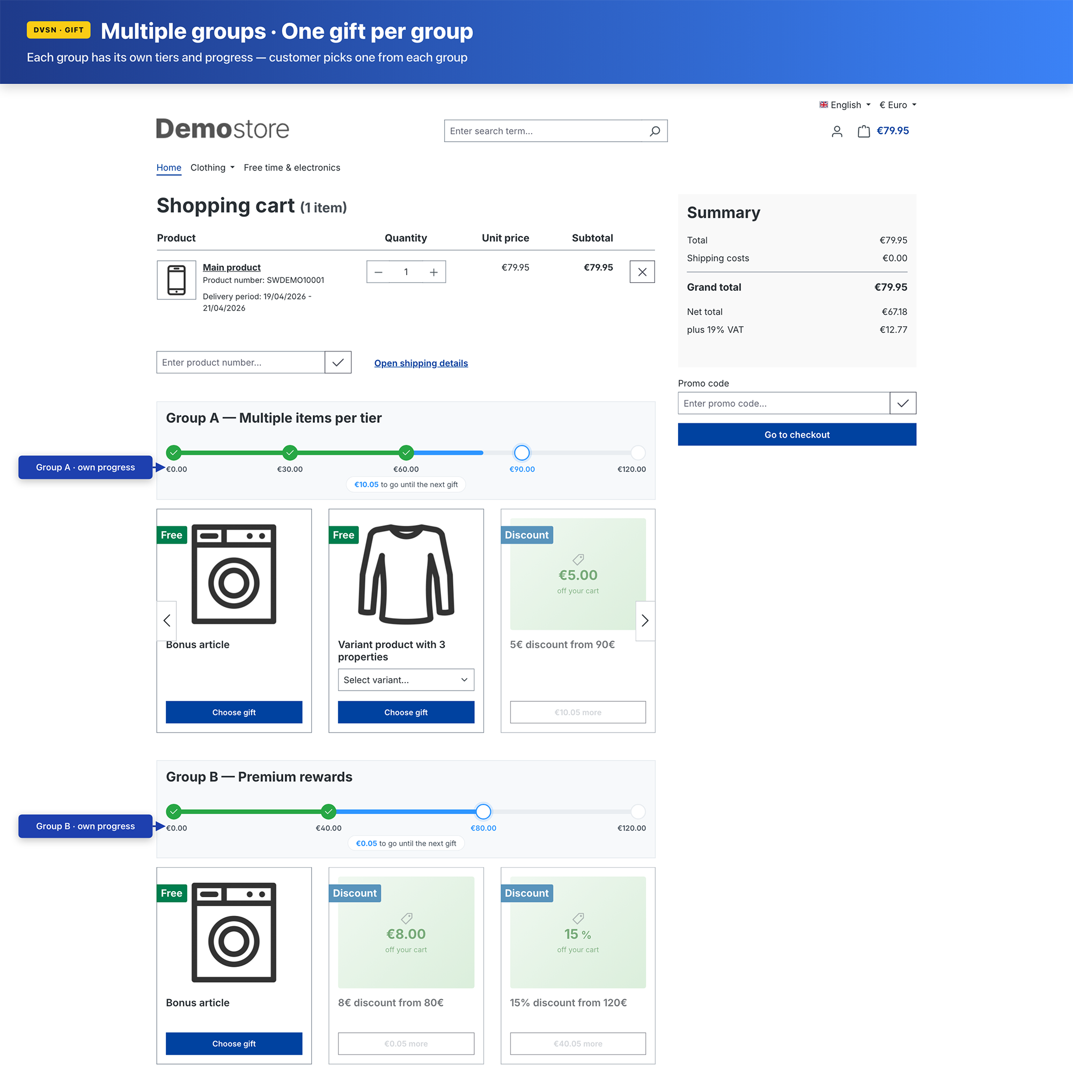The image size is (1073, 1086).
Task: Click Go to checkout button
Action: pos(797,435)
